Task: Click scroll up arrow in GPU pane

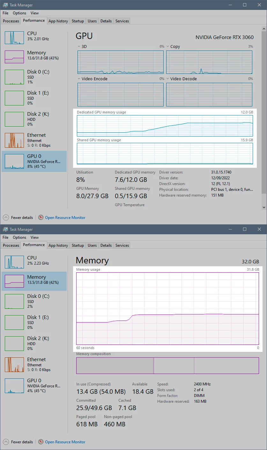Action: pyautogui.click(x=264, y=28)
